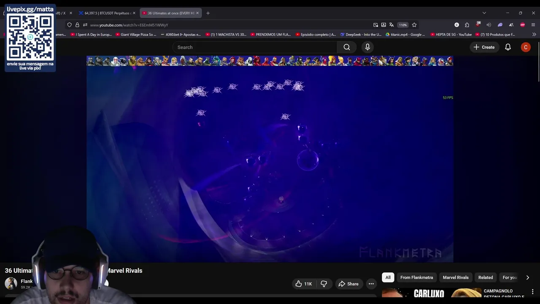Close the BTCUSDT Perpétuos tab
The image size is (540, 304).
134,13
